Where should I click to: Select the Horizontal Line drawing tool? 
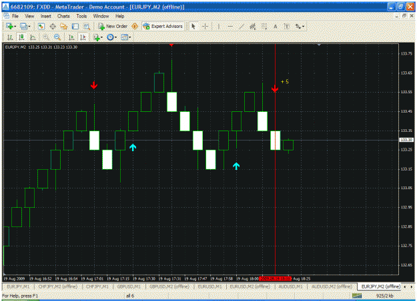(x=230, y=26)
